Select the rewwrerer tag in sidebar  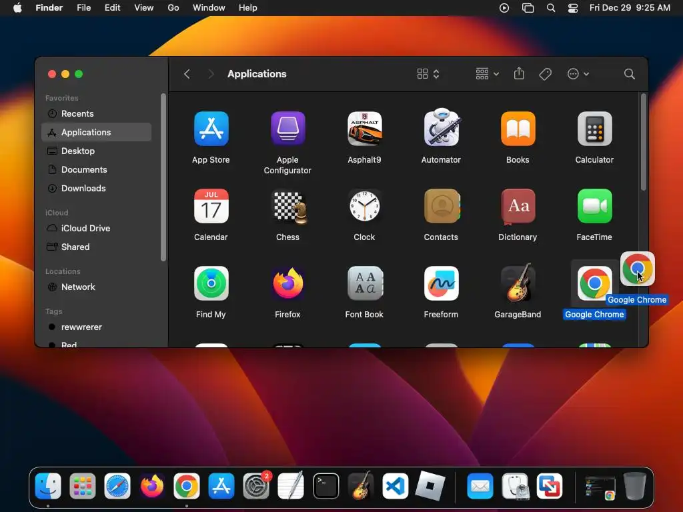[96, 327]
